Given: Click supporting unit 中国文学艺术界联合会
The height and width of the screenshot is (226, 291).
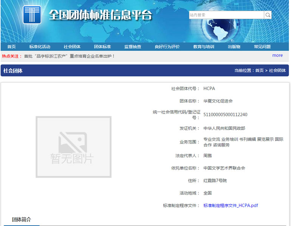Looking at the screenshot, I should point(224,168).
